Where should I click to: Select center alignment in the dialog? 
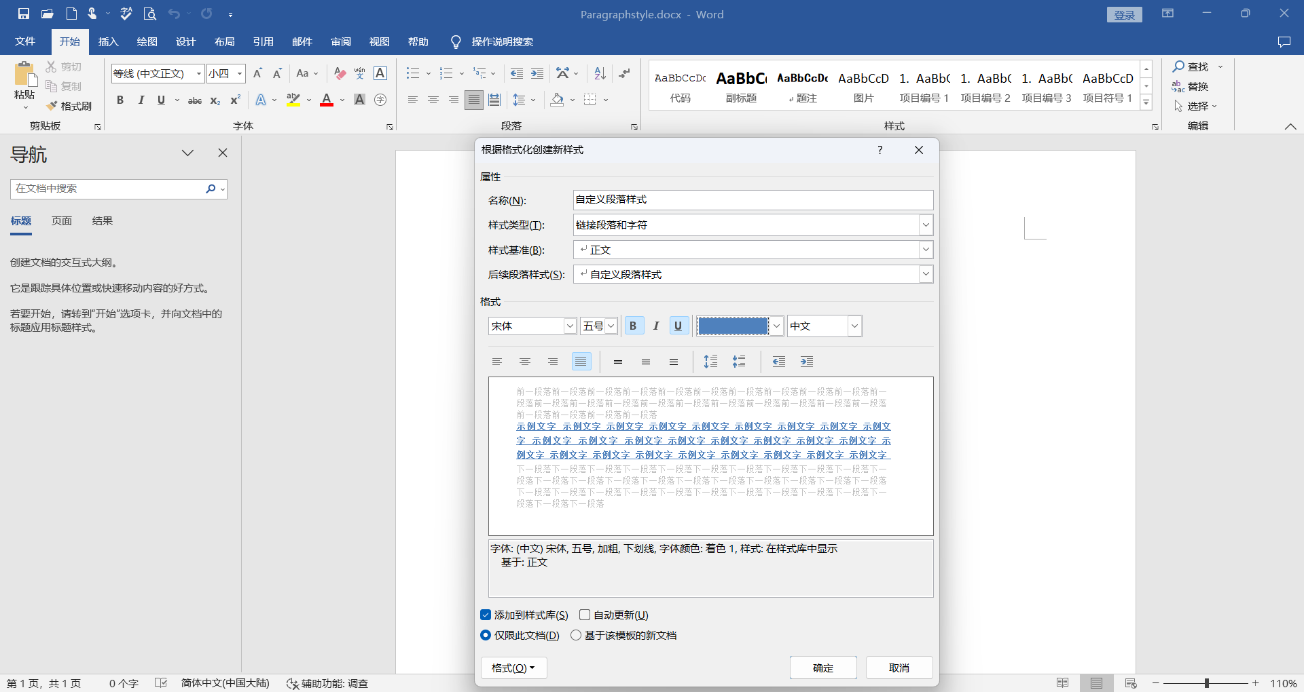525,362
